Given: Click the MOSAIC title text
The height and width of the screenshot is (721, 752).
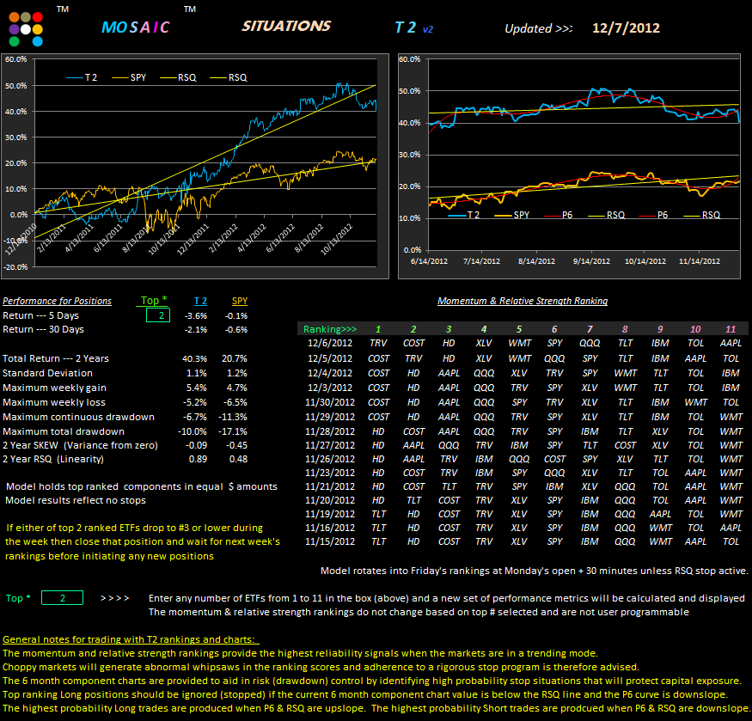Looking at the screenshot, I should pyautogui.click(x=136, y=27).
